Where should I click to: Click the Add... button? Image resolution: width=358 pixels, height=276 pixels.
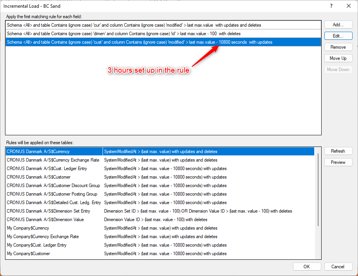(338, 25)
